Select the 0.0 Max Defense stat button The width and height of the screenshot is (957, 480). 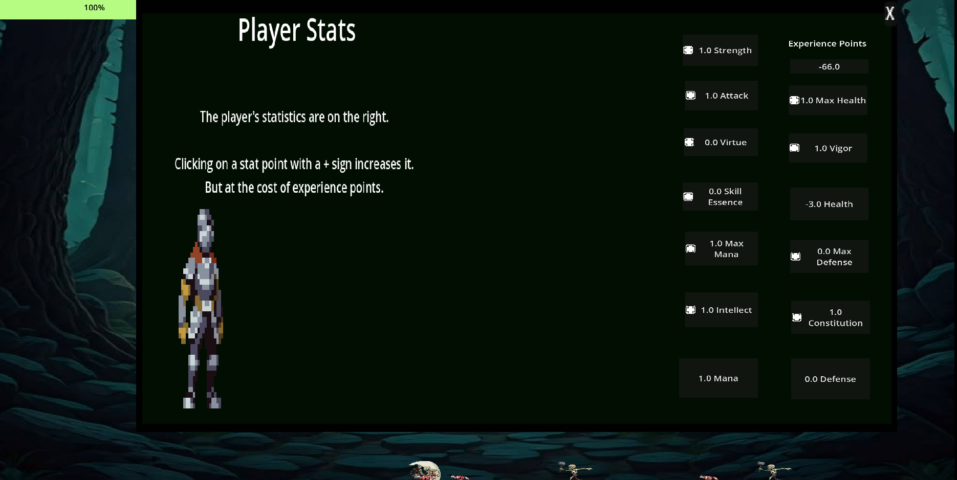[834, 257]
